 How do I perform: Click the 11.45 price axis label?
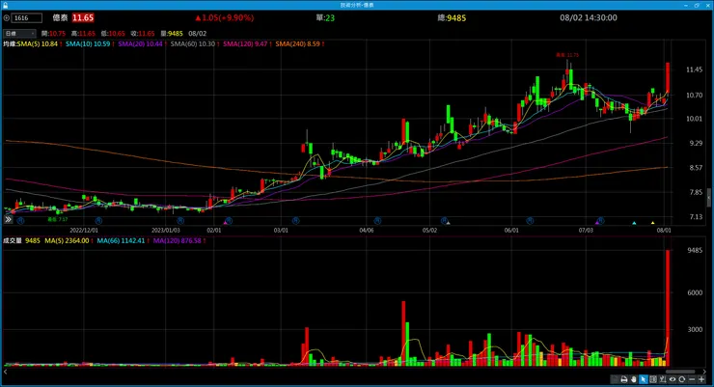click(x=694, y=69)
